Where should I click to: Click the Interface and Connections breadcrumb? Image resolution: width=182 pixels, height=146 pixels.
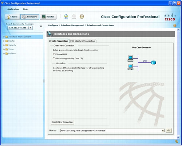click(x=100, y=25)
